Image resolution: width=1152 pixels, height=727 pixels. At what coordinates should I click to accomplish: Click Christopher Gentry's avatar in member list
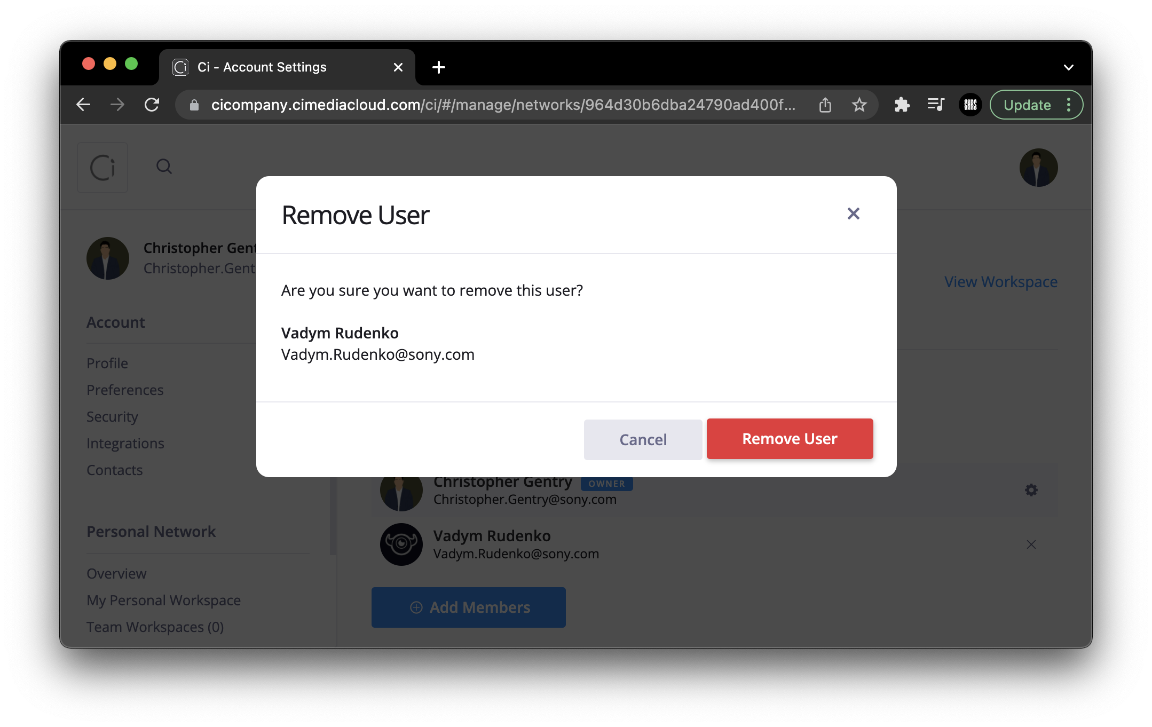coord(401,494)
